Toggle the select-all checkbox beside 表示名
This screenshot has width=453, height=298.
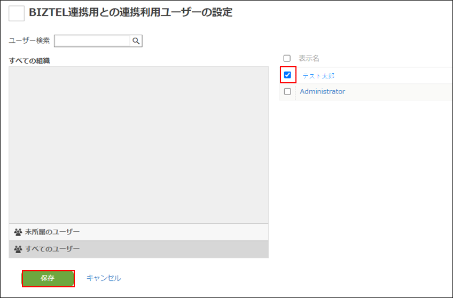287,58
